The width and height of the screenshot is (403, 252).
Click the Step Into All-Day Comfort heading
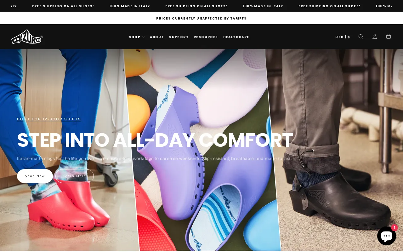(x=155, y=140)
